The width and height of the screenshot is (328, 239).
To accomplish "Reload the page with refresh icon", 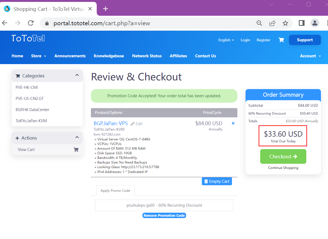I will (x=31, y=23).
